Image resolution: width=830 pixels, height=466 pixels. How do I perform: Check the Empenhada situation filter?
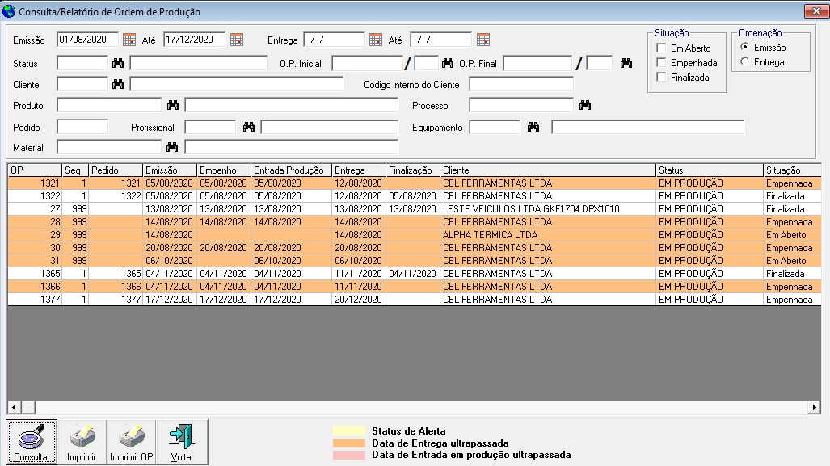coord(662,63)
